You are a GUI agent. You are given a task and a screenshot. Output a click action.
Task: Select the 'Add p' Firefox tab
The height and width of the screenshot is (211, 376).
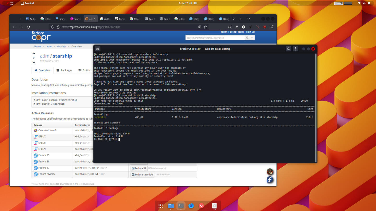31,19
